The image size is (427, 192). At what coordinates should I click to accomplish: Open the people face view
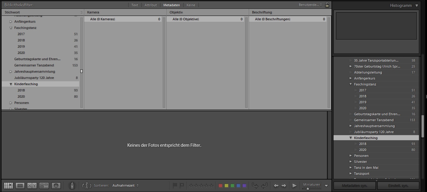(56, 186)
